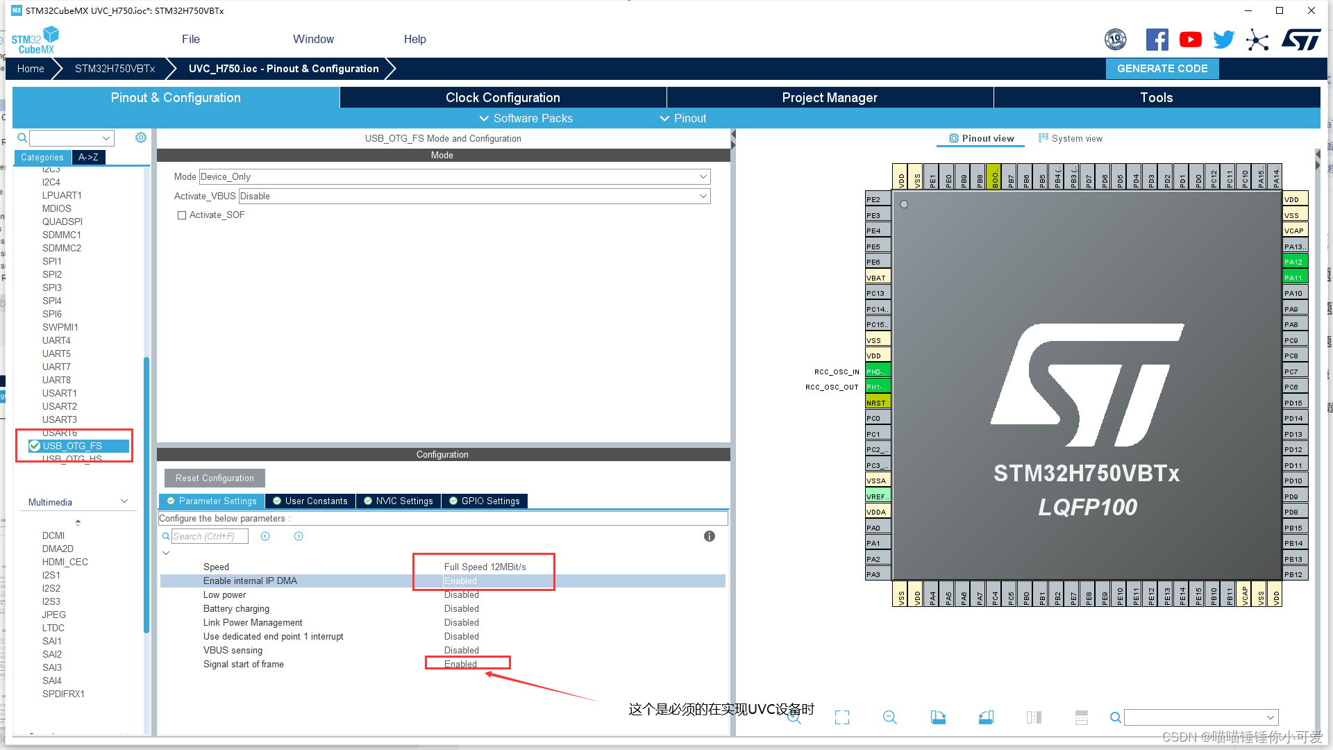1333x750 pixels.
Task: Click the ST community network icon
Action: tap(1257, 40)
